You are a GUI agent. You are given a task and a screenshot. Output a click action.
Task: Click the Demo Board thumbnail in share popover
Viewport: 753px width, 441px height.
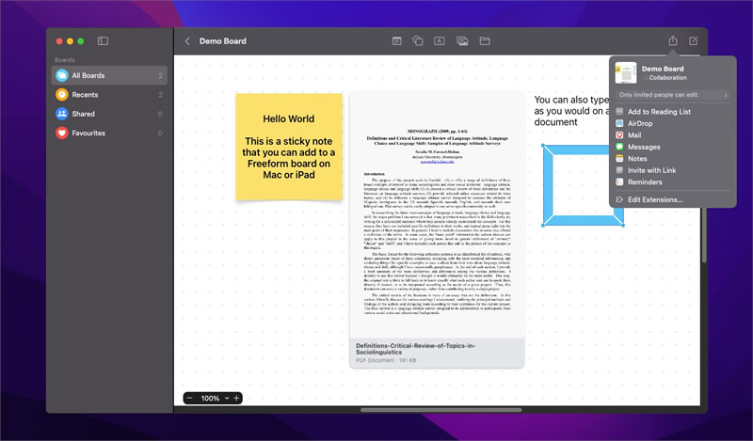coord(626,73)
